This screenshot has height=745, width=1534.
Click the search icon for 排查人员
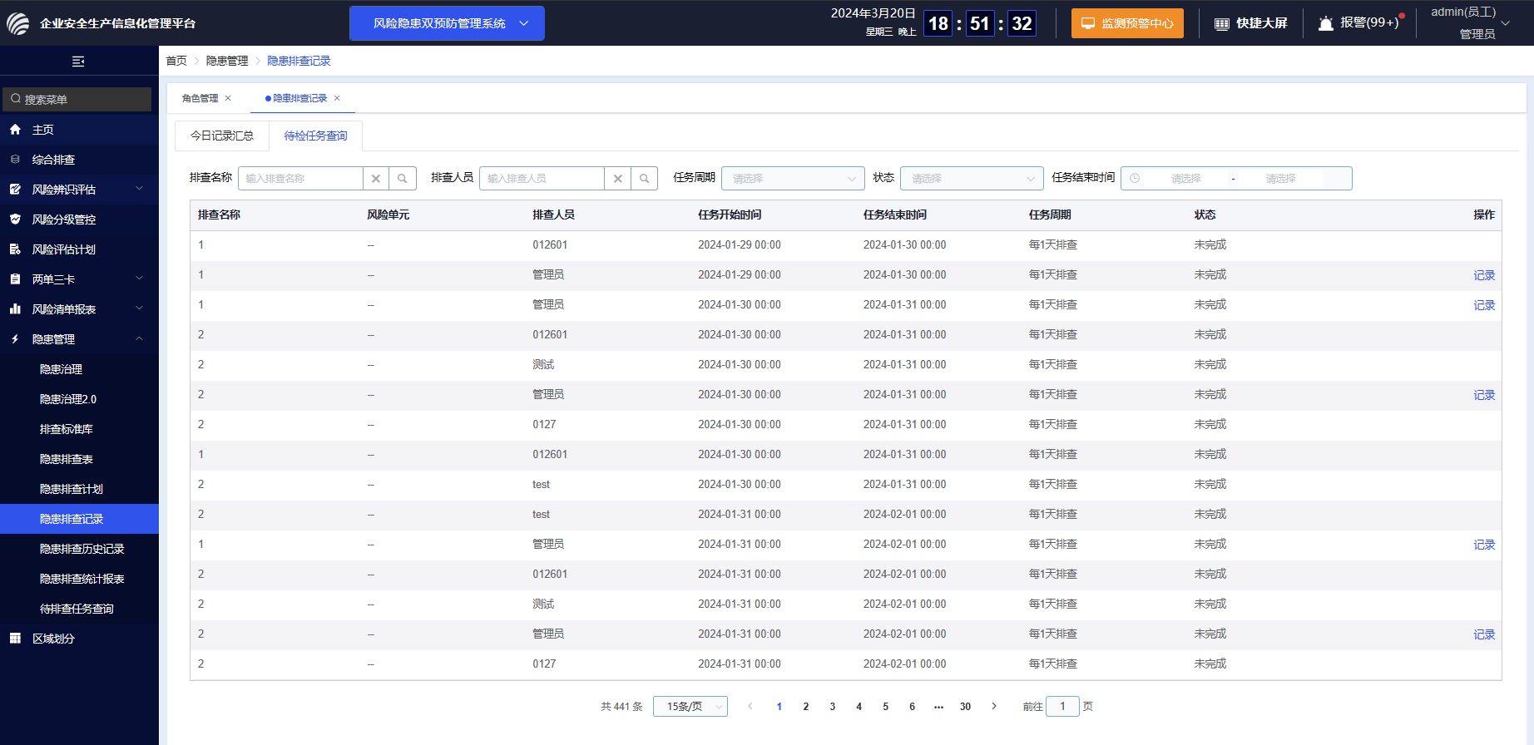click(644, 179)
